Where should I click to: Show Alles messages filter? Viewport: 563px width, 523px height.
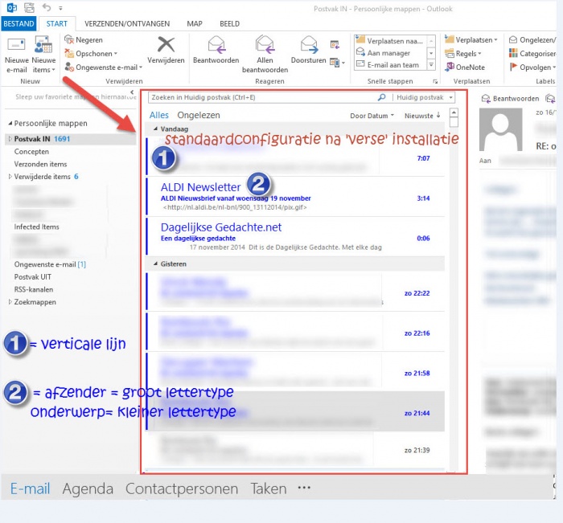tap(159, 115)
